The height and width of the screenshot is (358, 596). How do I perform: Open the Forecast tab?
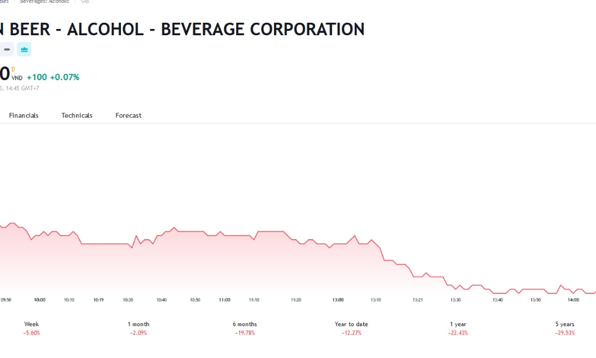coord(128,115)
